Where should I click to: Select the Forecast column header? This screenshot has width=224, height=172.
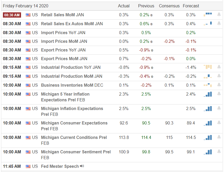point(191,6)
